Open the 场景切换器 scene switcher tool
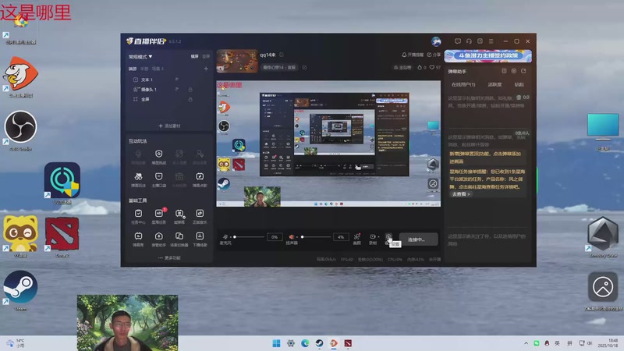 coord(179,239)
